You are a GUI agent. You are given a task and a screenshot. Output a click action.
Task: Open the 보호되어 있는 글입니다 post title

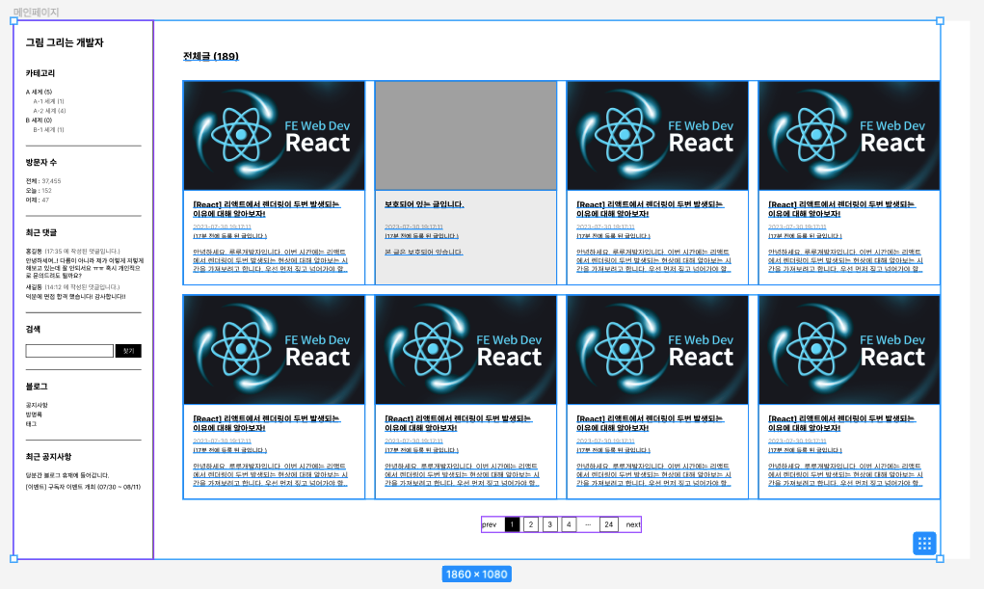tap(424, 204)
